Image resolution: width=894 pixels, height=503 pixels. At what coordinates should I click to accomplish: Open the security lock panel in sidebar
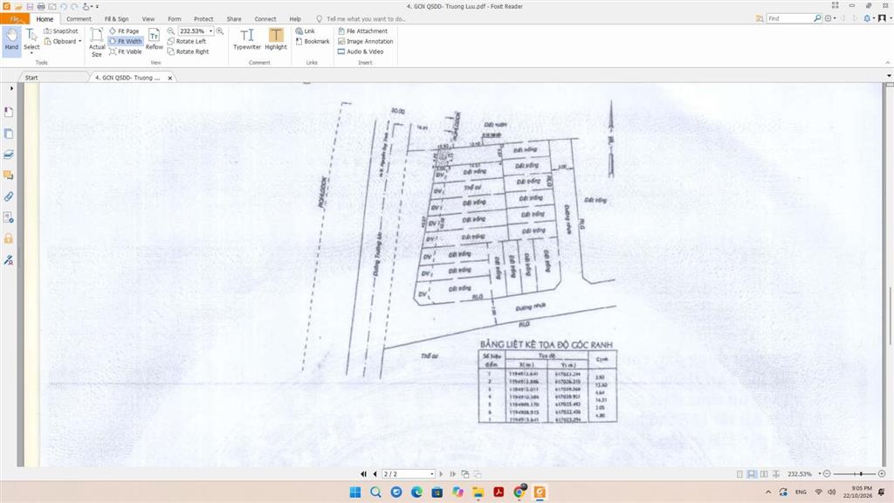[9, 238]
